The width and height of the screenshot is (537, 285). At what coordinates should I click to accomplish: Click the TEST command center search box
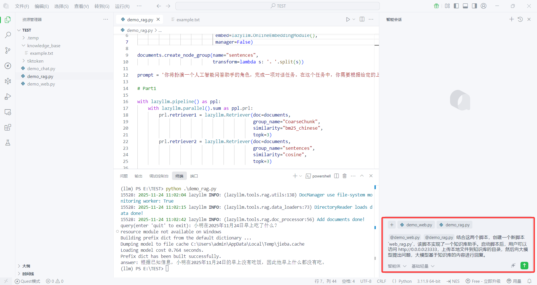[x=277, y=6]
